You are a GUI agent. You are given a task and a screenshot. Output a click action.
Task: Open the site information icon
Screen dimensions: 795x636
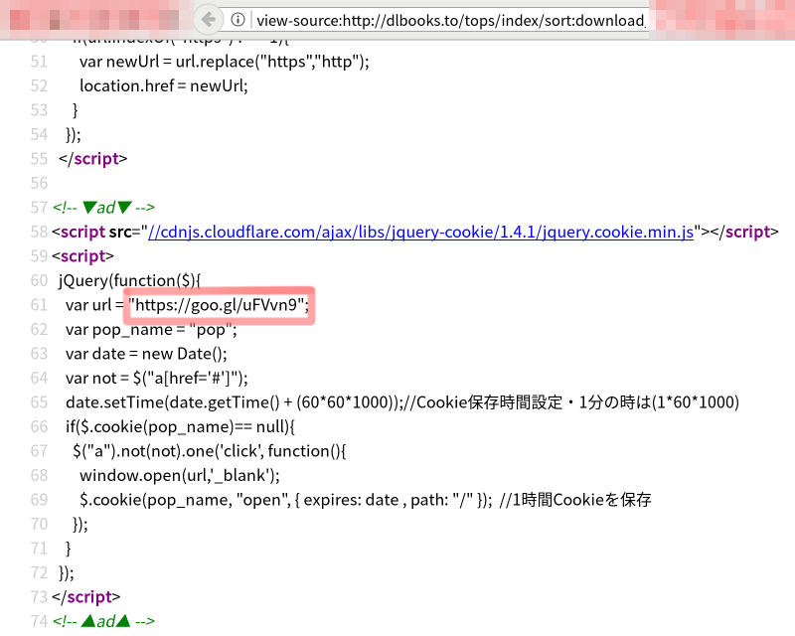[238, 20]
